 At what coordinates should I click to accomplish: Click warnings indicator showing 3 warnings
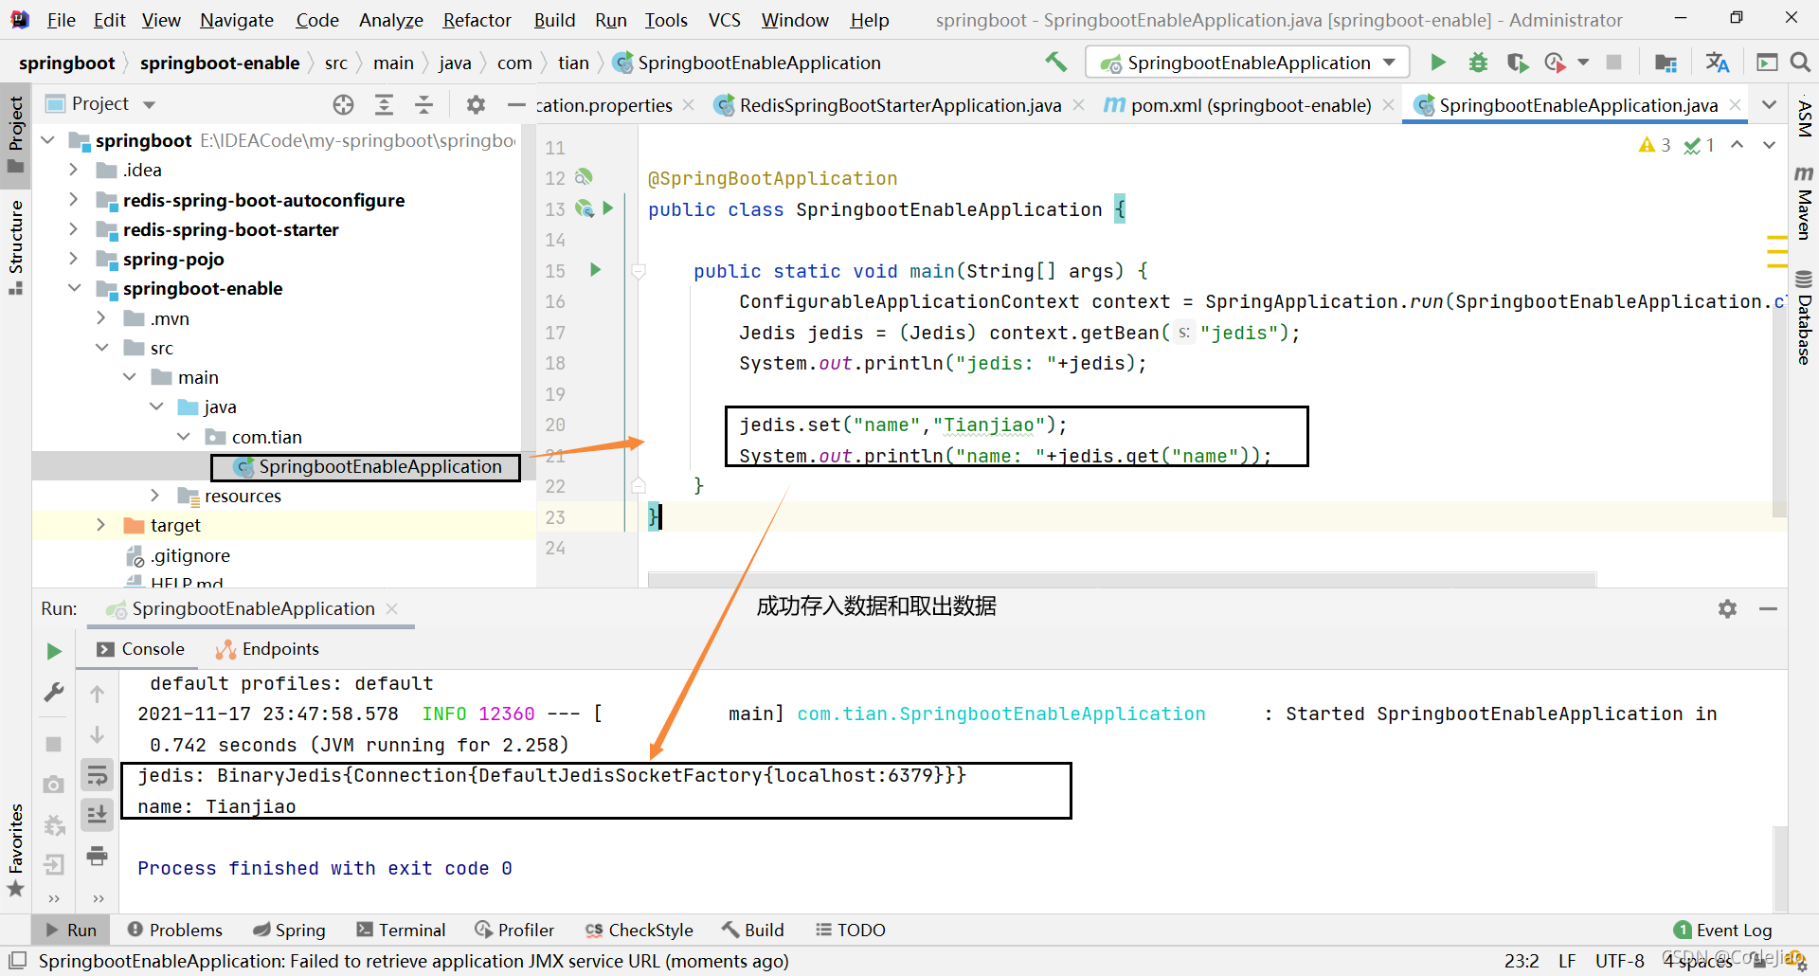(x=1654, y=145)
